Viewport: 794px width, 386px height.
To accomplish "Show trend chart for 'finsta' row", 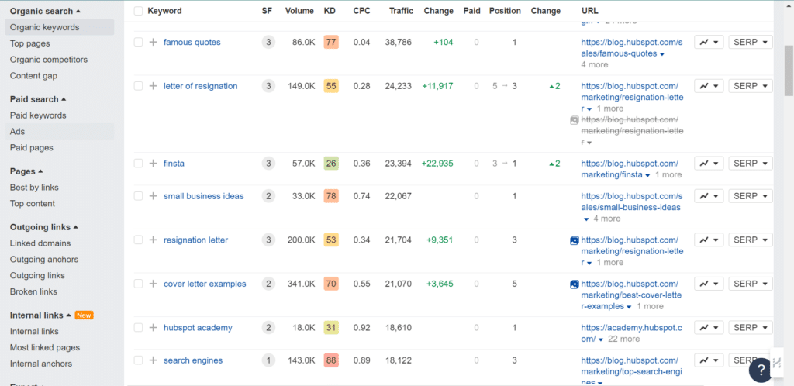I will 709,164.
